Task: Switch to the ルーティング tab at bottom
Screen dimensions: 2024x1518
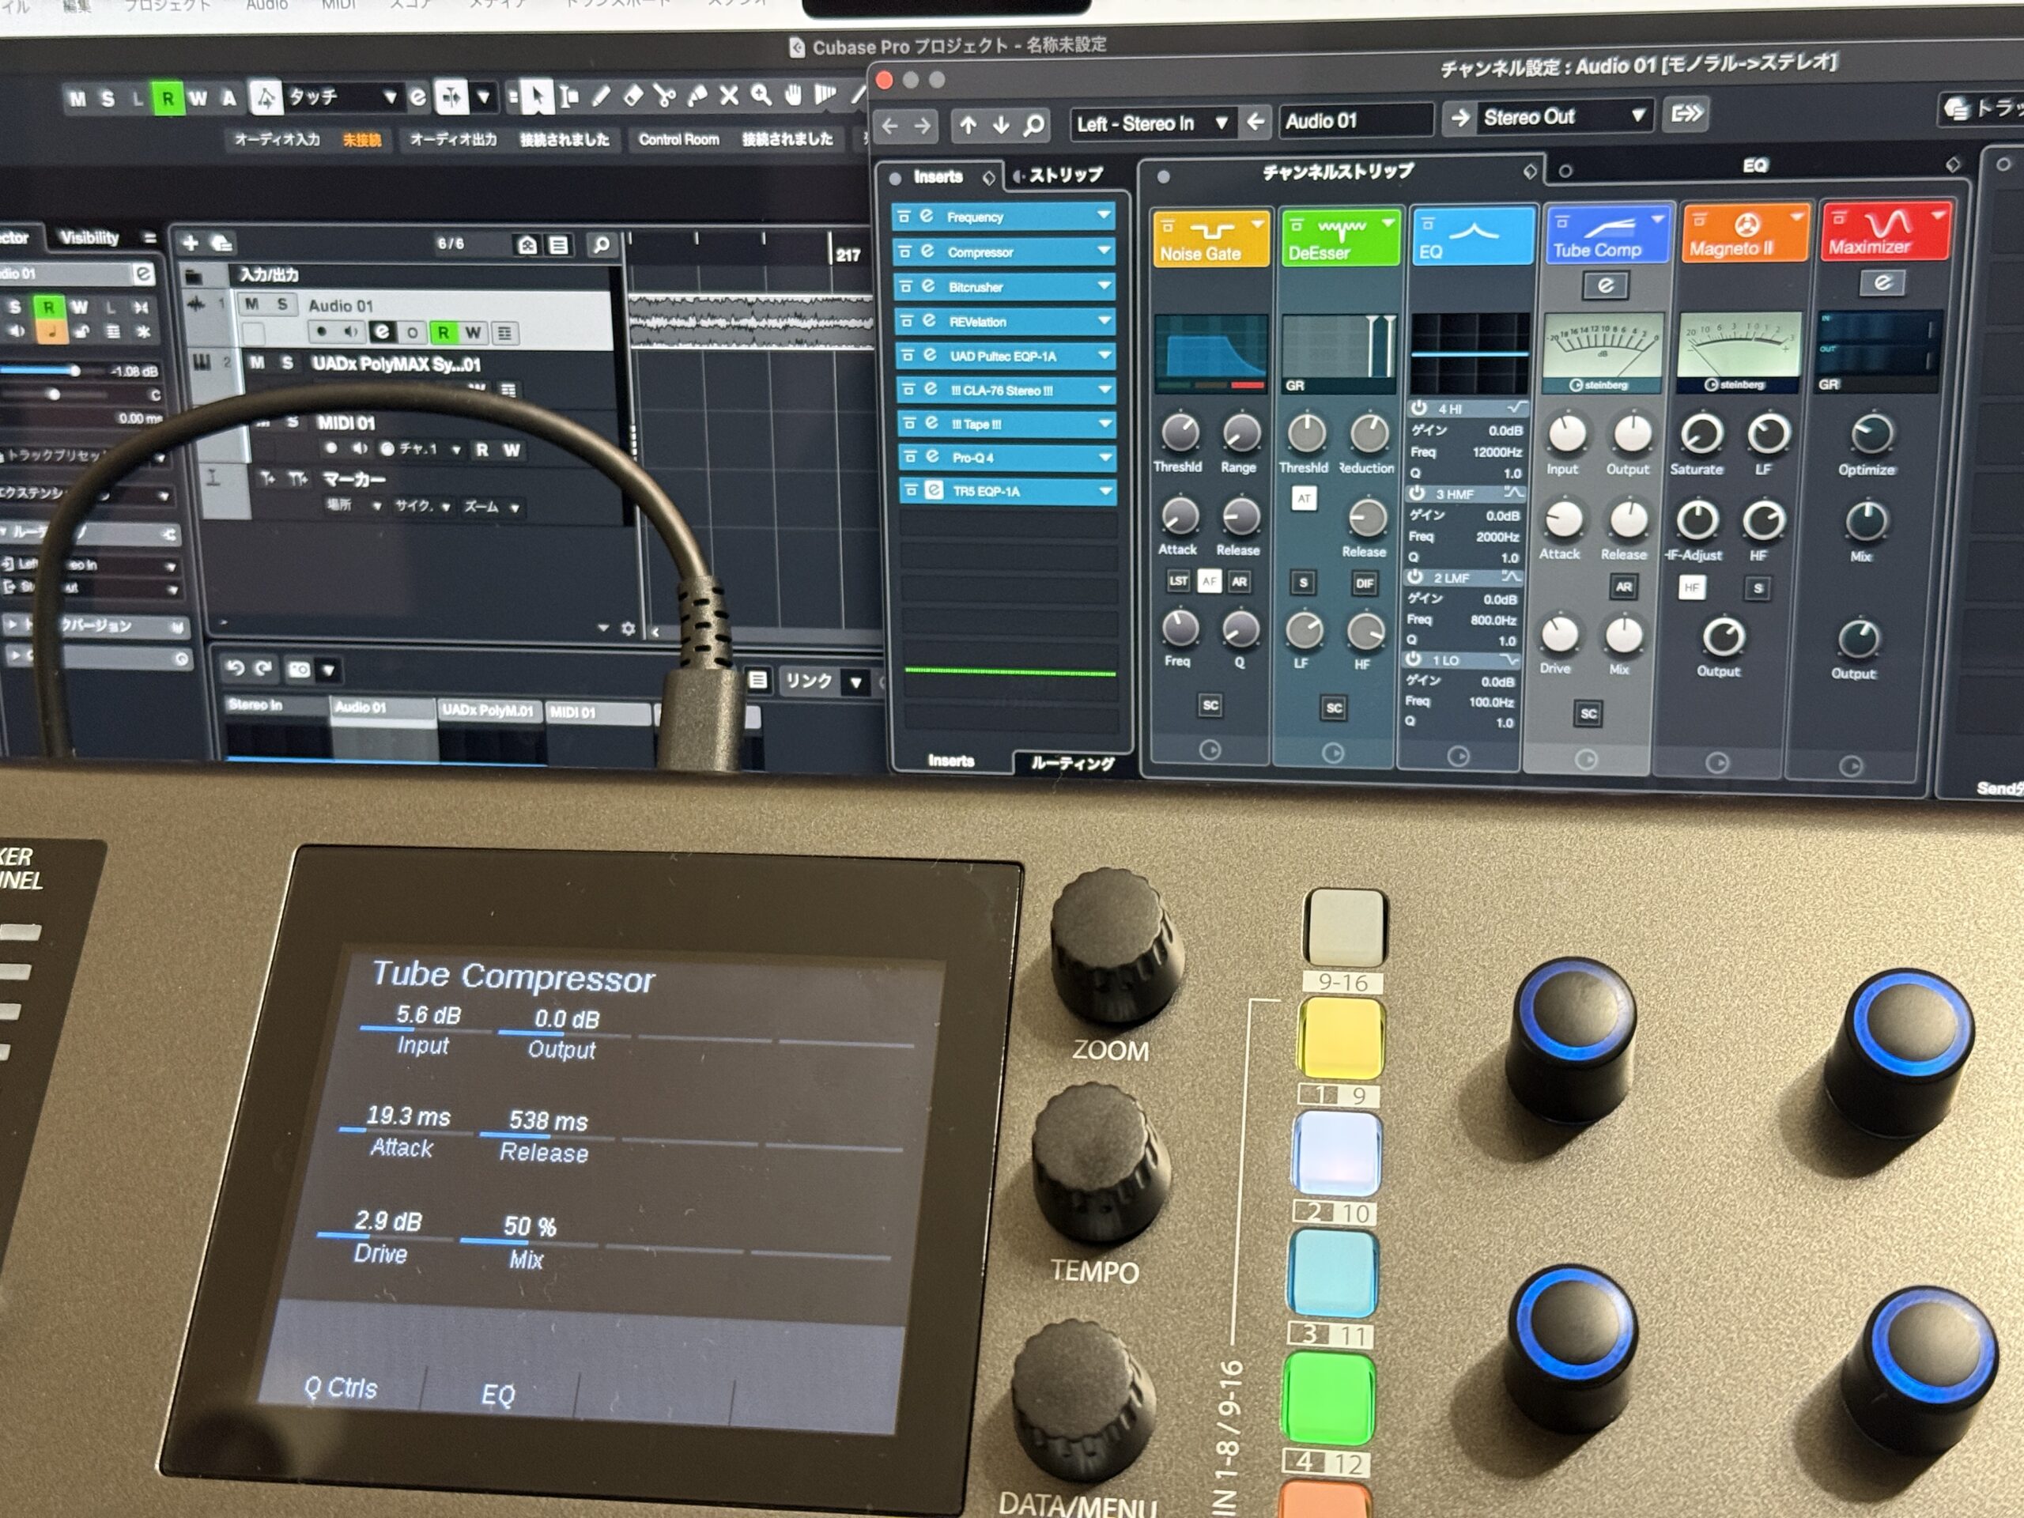Action: (1072, 763)
